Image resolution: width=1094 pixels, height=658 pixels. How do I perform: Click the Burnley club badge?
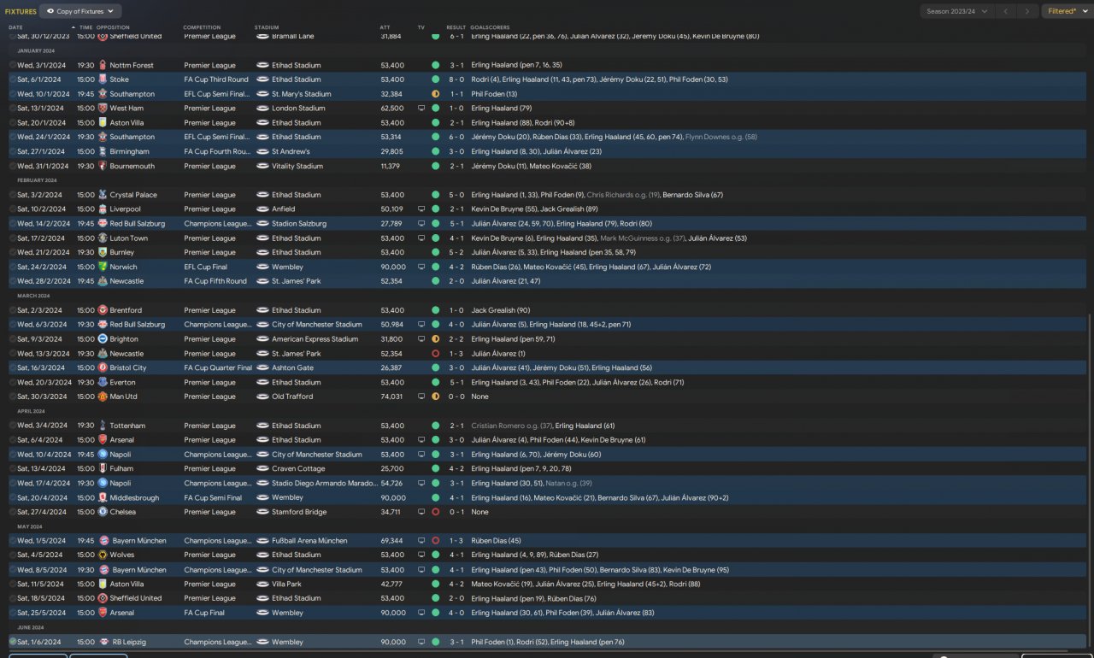point(103,252)
